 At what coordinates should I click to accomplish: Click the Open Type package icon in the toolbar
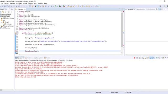point(69,6)
